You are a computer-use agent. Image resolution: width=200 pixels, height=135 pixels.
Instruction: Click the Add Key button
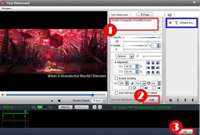coord(65,107)
